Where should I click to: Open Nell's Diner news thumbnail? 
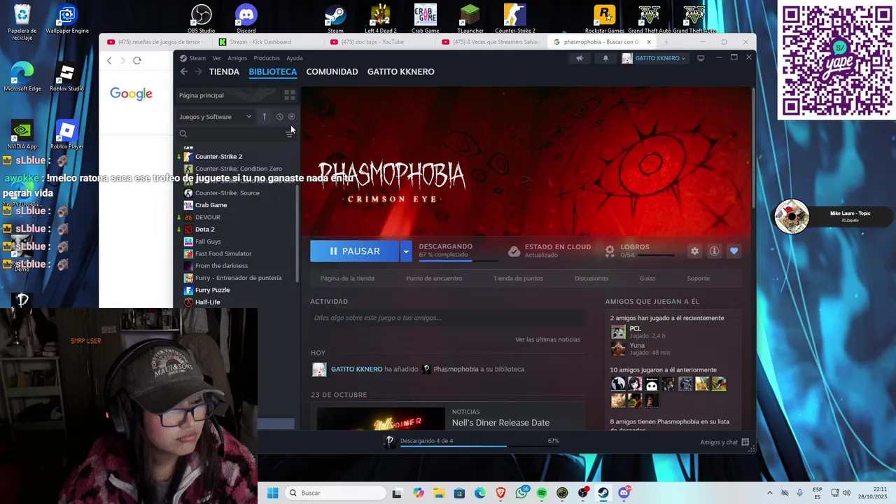pos(381,419)
